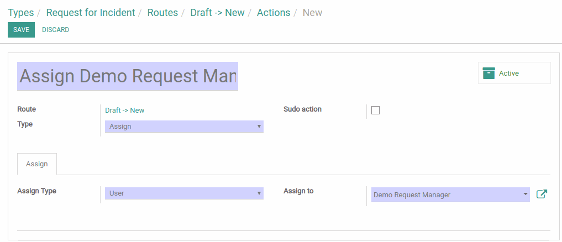Go to Types in the breadcrumb
Screen dimensions: 562x242
(x=21, y=13)
